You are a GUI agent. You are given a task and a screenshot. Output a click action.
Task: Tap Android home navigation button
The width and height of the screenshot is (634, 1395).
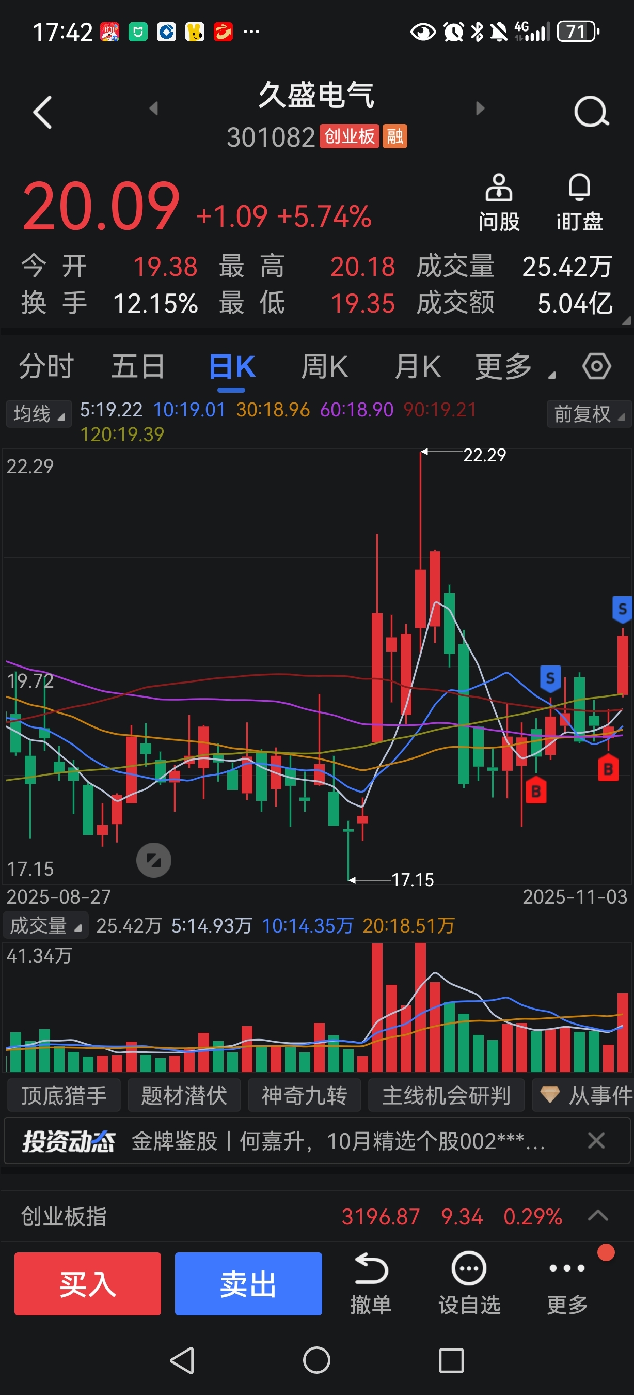316,1360
